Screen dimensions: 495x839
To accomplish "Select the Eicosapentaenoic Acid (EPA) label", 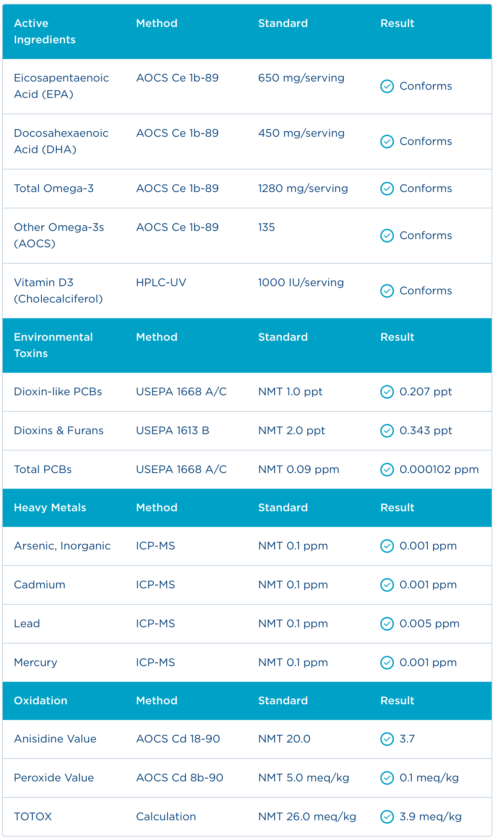I will tap(61, 86).
